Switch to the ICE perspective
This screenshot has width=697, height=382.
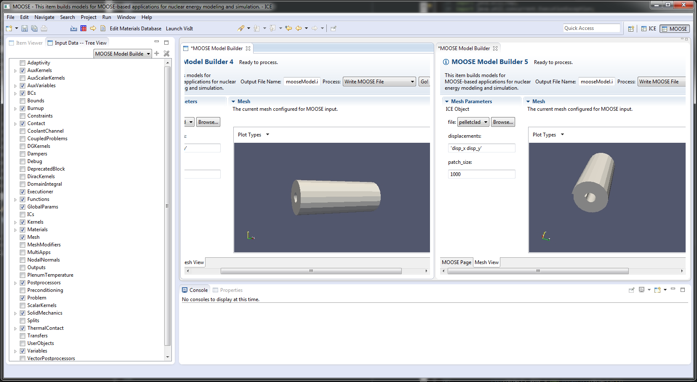click(x=649, y=29)
